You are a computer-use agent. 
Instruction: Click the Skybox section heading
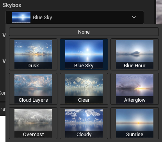coord(12,5)
